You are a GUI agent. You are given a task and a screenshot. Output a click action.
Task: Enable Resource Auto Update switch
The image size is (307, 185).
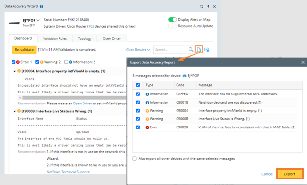[x=172, y=26]
